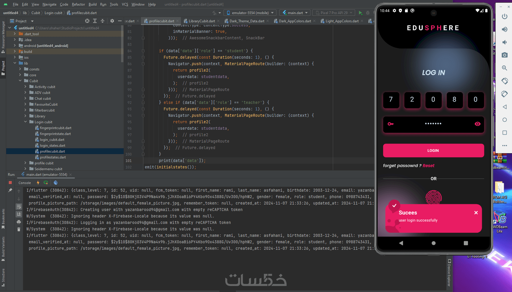512x292 pixels.
Task: Click the pin tab icon in the Run panel
Action: click(x=10, y=190)
